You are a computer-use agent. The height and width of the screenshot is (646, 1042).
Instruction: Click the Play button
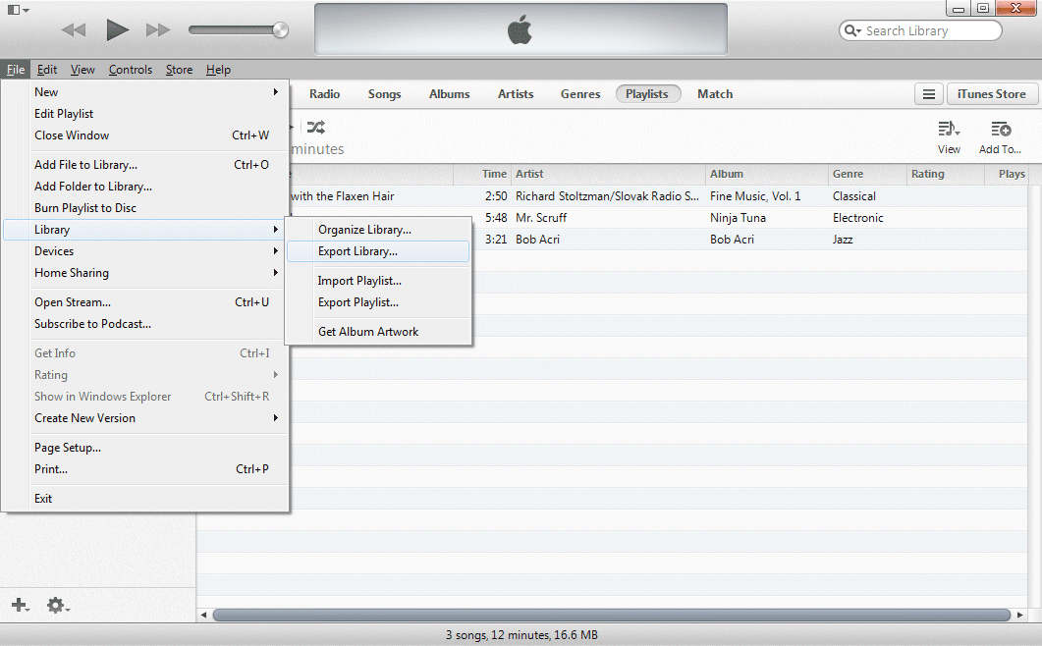(118, 29)
